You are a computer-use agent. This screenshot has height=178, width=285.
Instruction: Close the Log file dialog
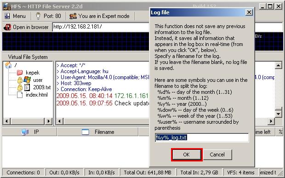coord(249,12)
